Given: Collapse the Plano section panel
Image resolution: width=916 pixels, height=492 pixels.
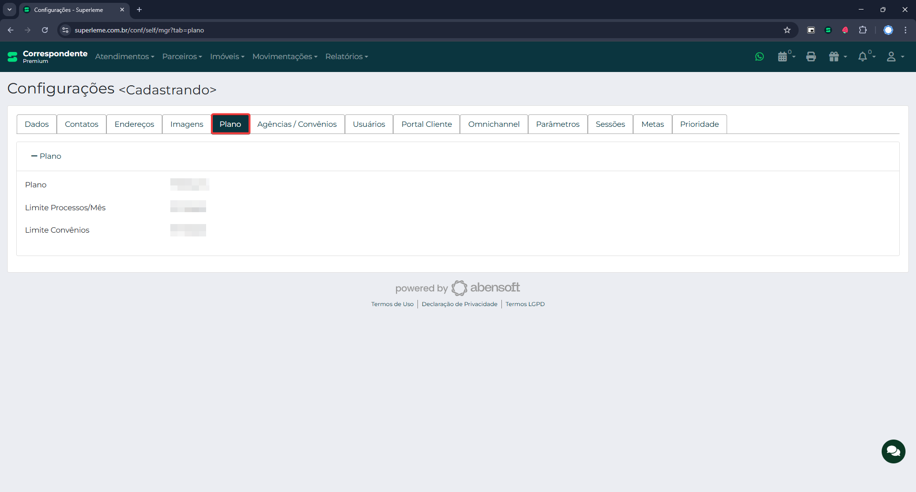Looking at the screenshot, I should click(x=46, y=156).
